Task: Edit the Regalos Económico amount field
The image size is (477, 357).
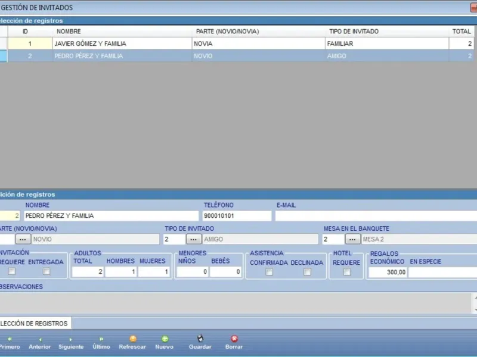Action: click(388, 272)
